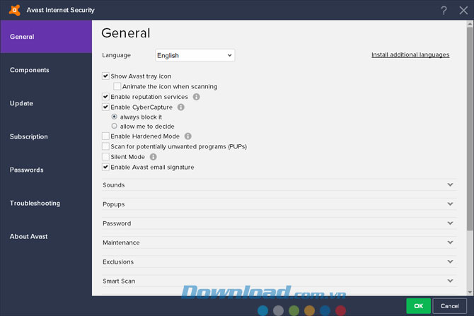Click info icon next to Enable Hardened Mode
The image size is (474, 316).
point(188,136)
